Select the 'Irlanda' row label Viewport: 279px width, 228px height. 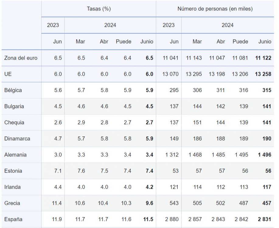coord(12,187)
